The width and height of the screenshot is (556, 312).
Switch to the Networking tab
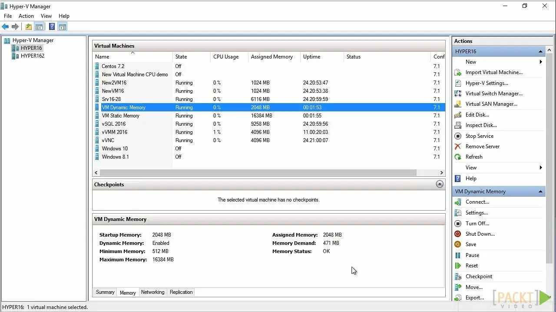point(153,292)
